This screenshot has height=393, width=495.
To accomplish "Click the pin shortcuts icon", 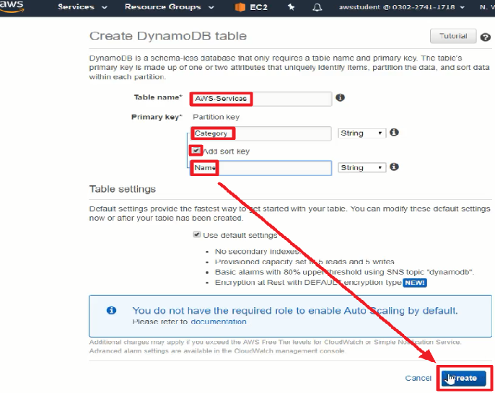I will tap(291, 7).
